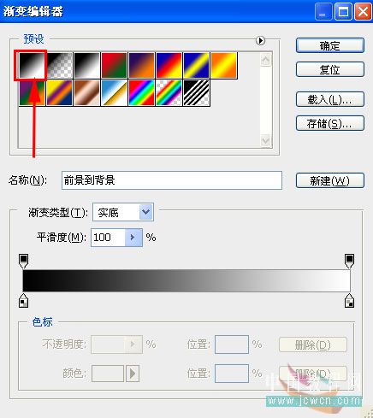Click the 复位 (Reset) button
This screenshot has height=418, width=373.
point(330,69)
